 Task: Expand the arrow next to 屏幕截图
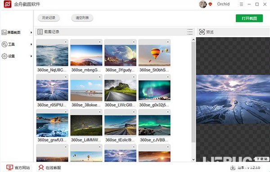pos(31,32)
